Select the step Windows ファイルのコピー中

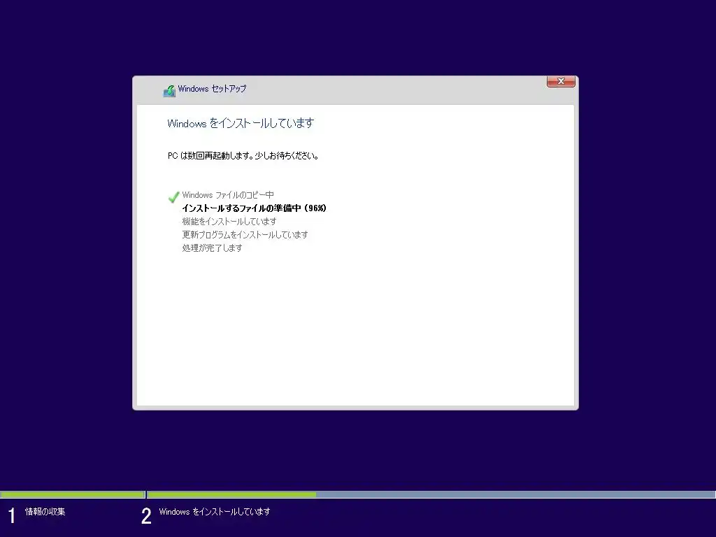click(x=228, y=195)
